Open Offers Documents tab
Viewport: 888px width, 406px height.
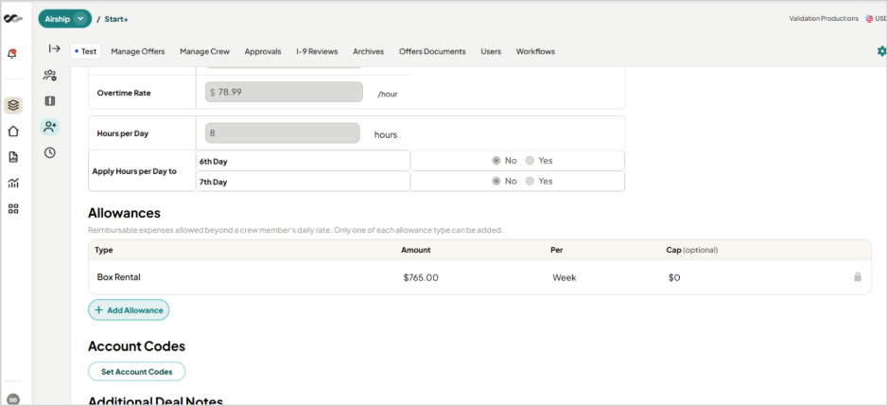point(432,51)
